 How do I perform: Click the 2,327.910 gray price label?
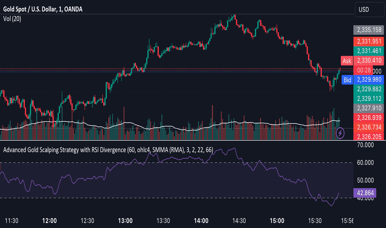click(369, 108)
